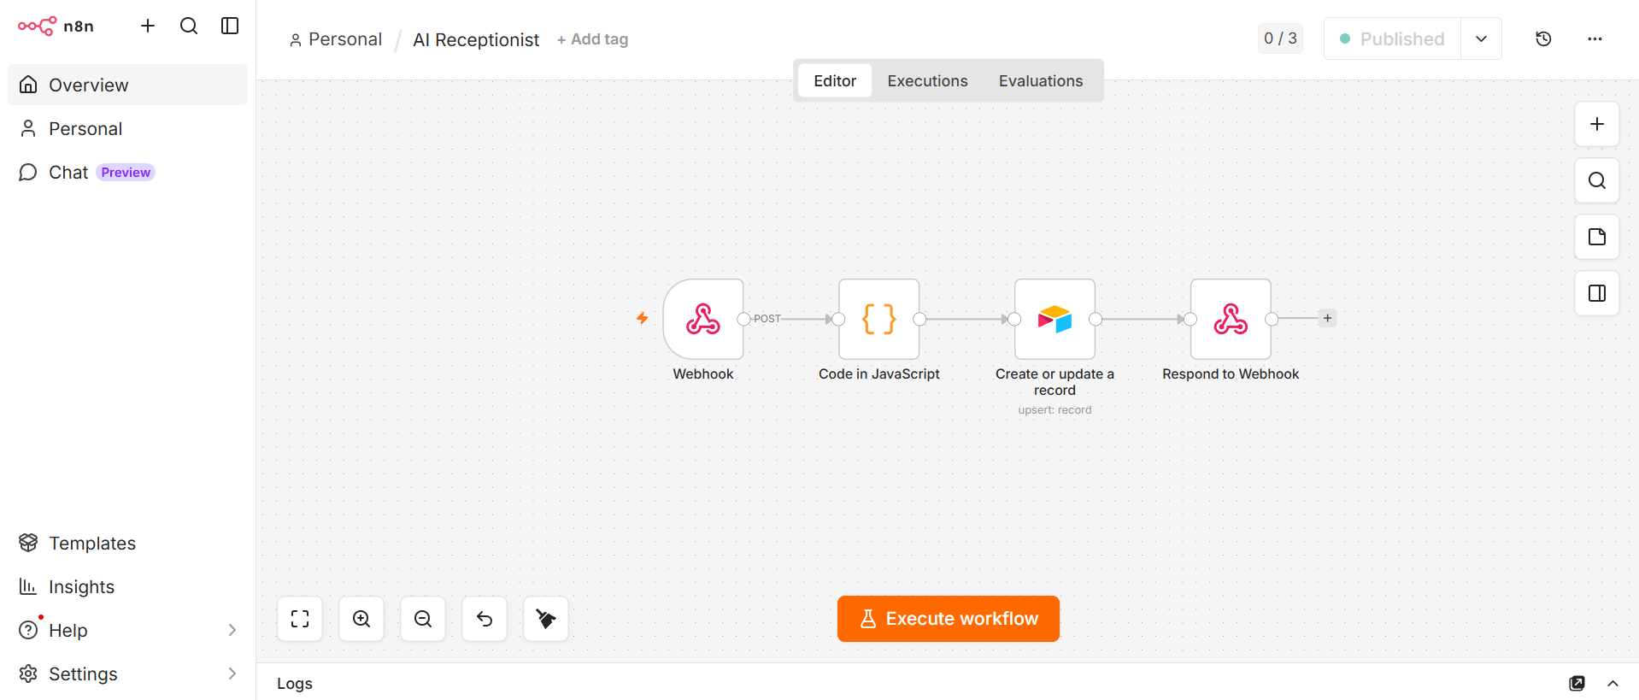Add a sticky note

[x=1596, y=237]
